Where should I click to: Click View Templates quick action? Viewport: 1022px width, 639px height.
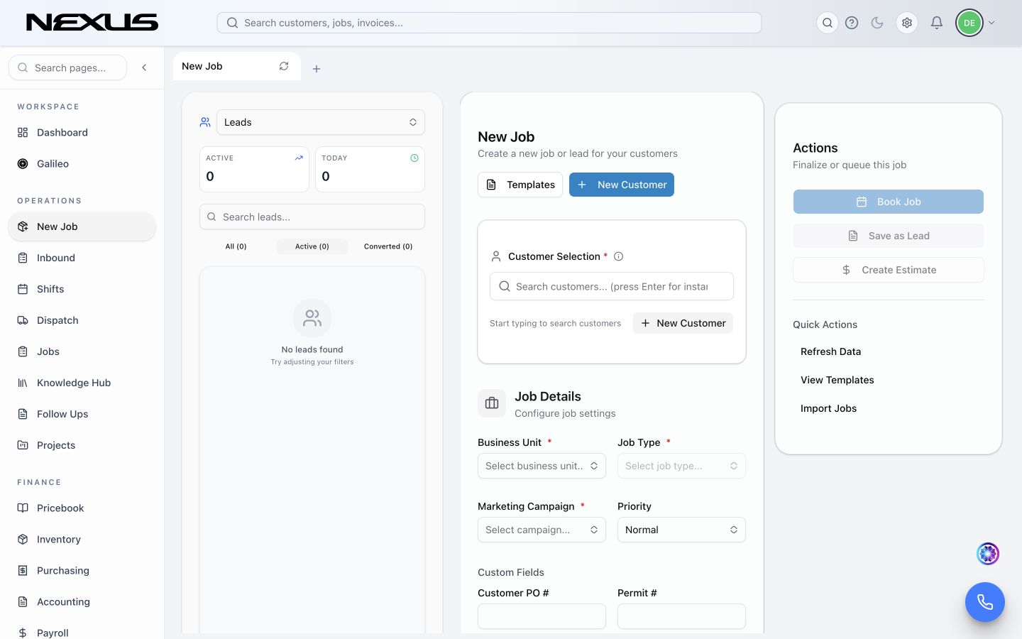click(837, 380)
